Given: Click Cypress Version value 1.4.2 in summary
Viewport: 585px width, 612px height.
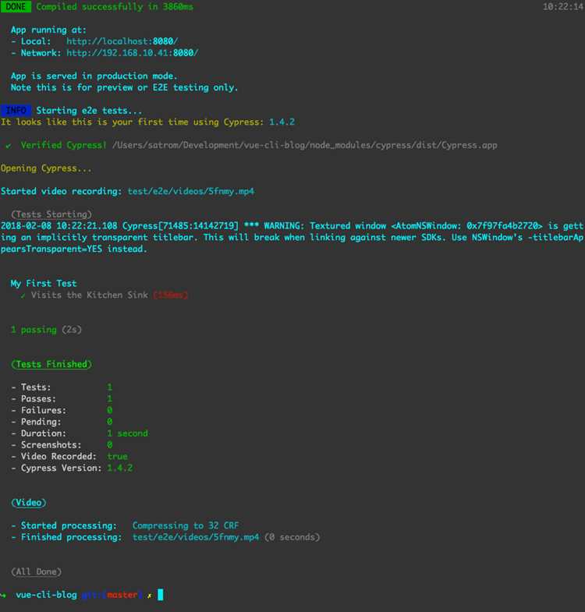Looking at the screenshot, I should (x=120, y=468).
